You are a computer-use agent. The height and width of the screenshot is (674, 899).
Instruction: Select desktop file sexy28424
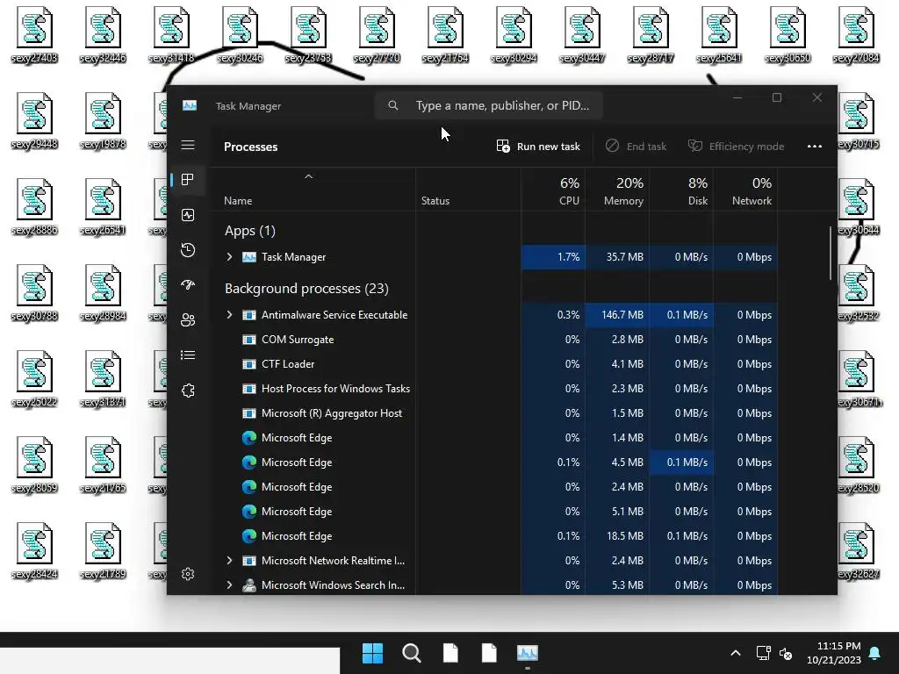(34, 550)
